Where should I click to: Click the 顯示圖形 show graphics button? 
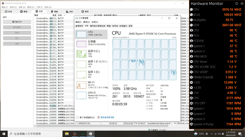pos(17,27)
